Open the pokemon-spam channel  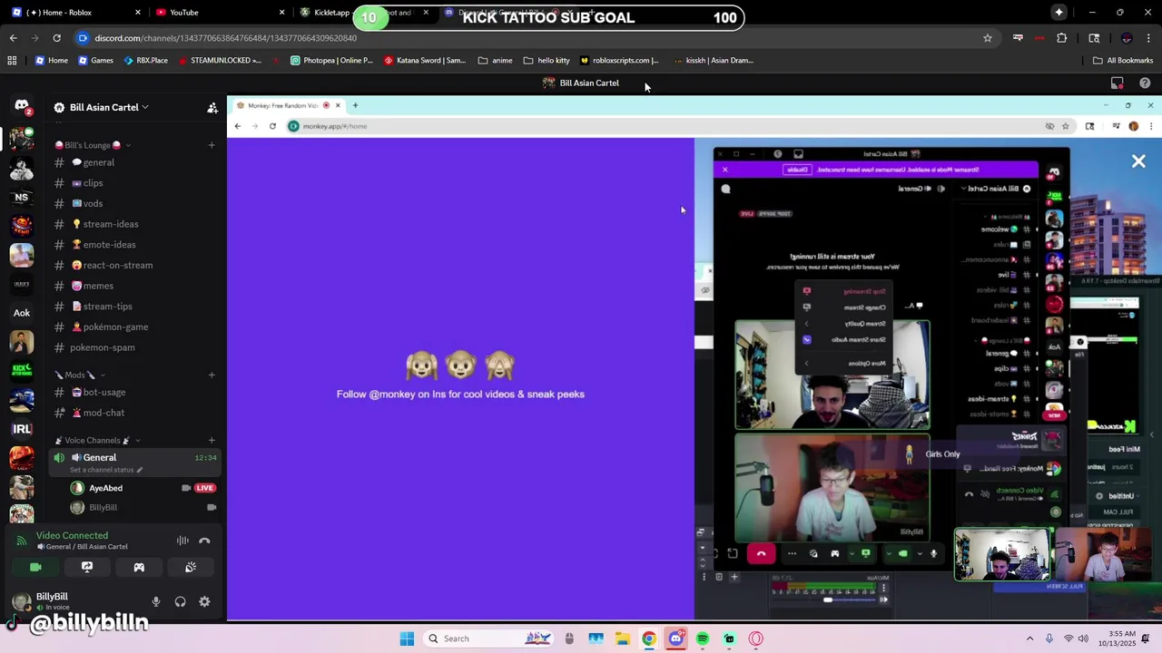coord(136,347)
